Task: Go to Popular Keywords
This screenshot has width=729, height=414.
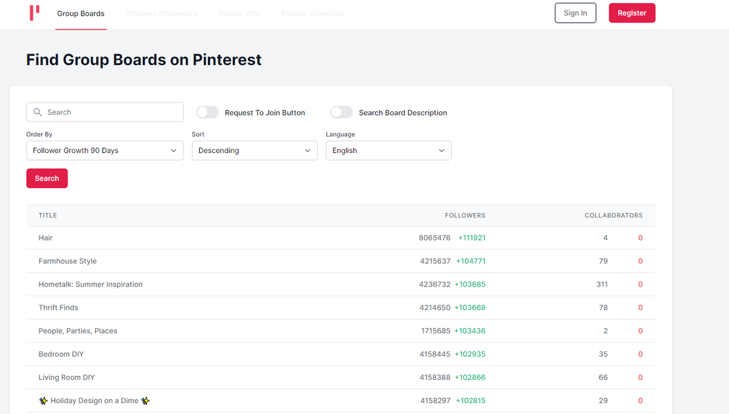Action: coord(312,13)
